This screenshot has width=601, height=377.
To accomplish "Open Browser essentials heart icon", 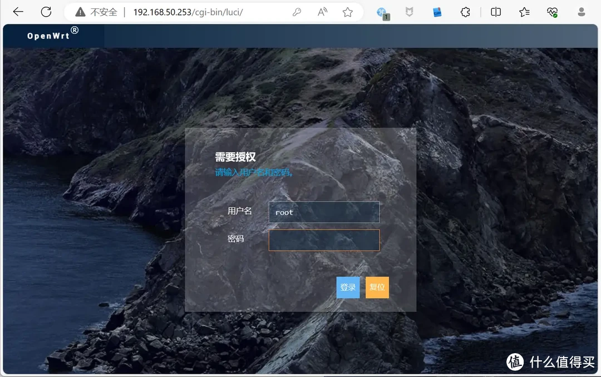I will click(553, 12).
